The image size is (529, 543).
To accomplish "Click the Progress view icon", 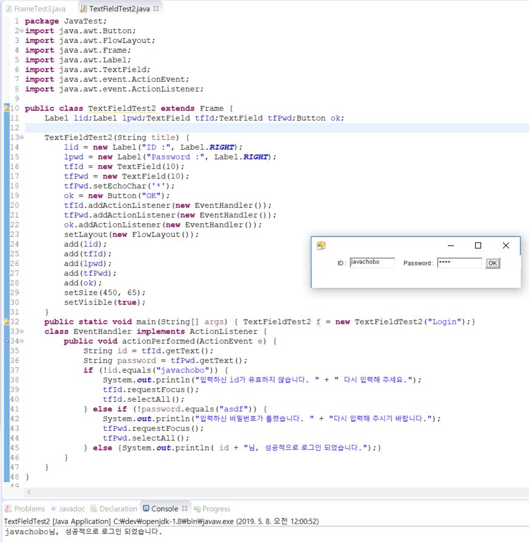I will (x=198, y=508).
